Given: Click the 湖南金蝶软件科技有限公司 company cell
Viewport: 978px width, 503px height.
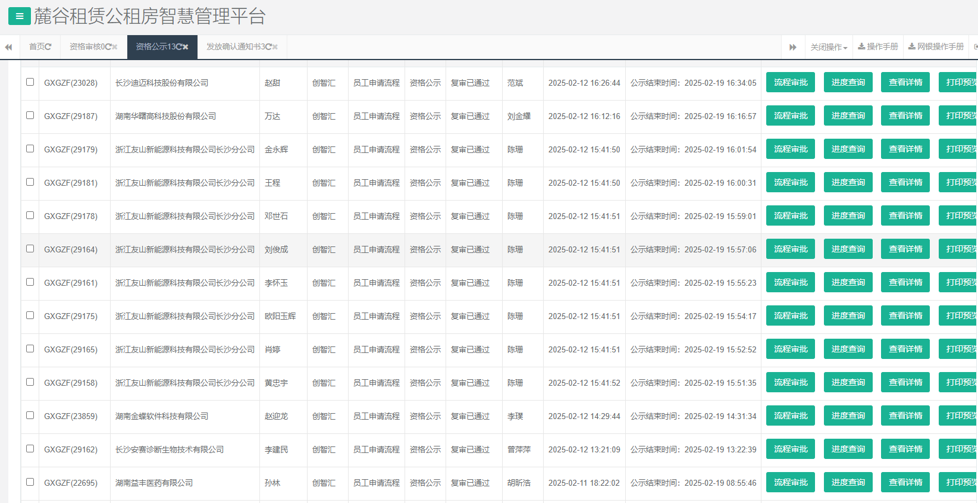Looking at the screenshot, I should point(162,416).
